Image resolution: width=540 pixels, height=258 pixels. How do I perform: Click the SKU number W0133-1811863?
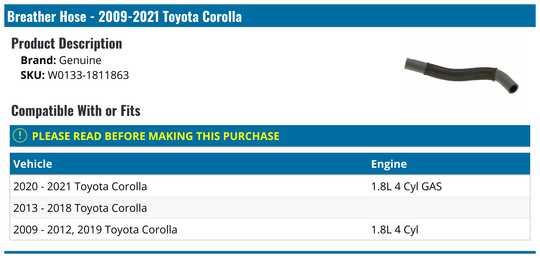coord(88,75)
